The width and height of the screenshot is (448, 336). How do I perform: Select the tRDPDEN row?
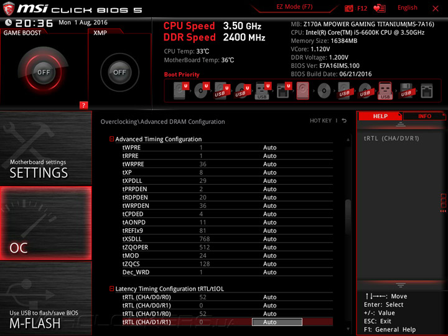[228, 197]
